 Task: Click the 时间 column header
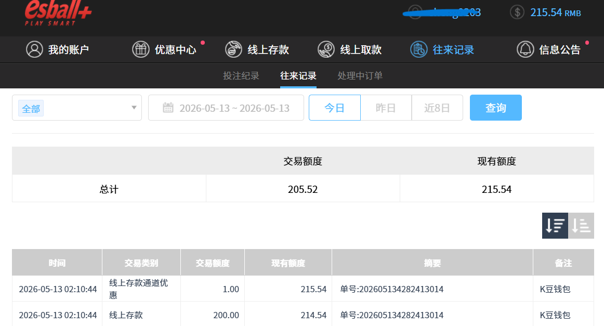57,263
